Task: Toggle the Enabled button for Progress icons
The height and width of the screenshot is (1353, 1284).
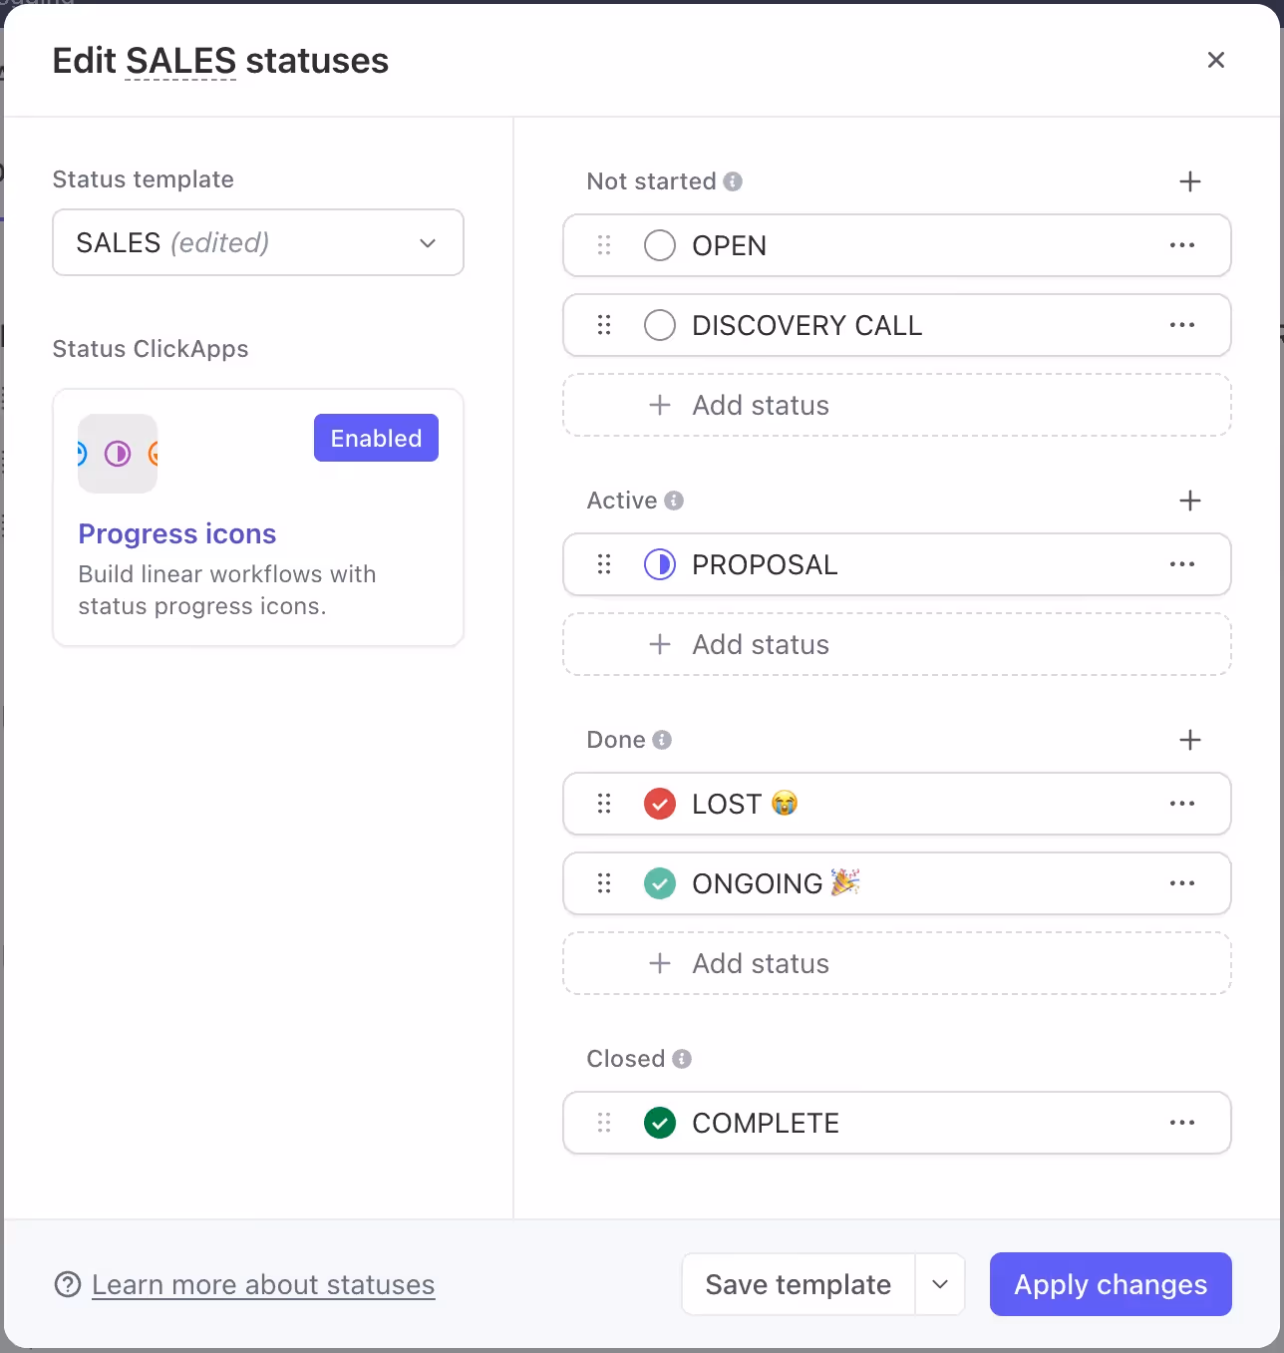Action: (x=376, y=438)
